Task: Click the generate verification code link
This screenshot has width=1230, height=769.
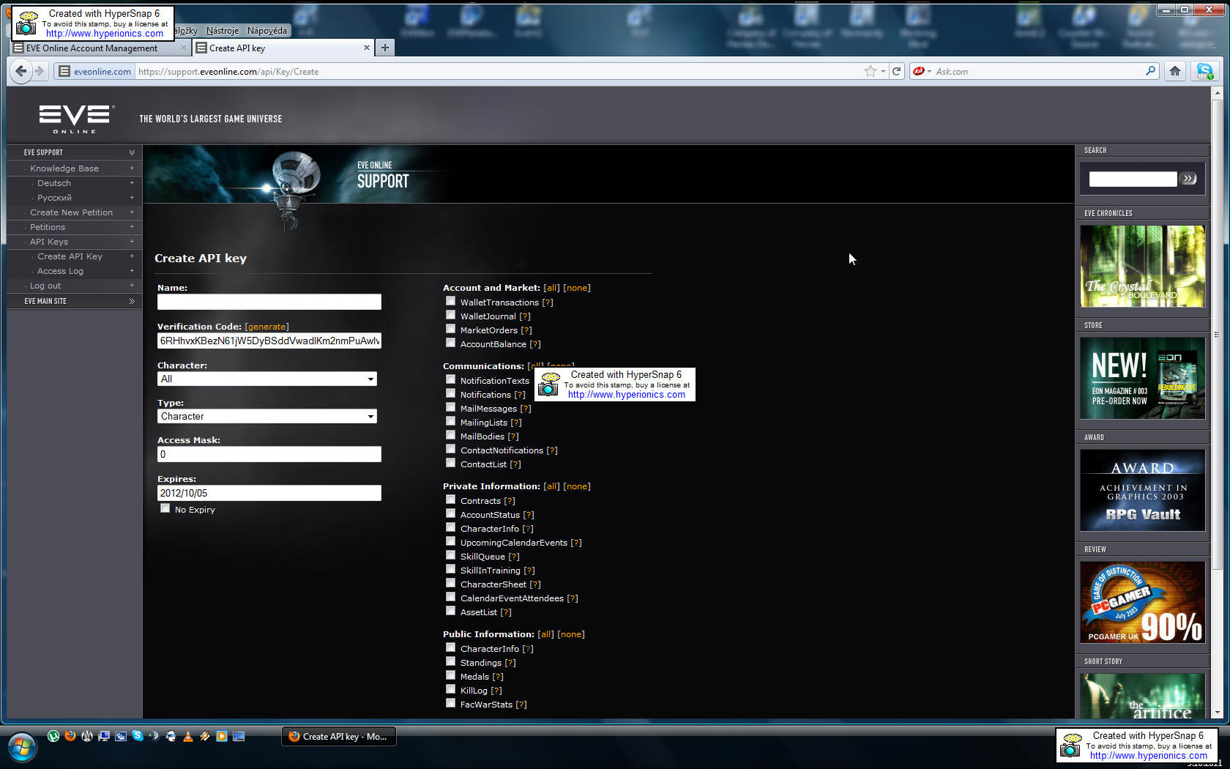Action: (267, 327)
